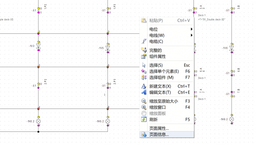The image size is (256, 145).
Task: Click the cable tool icon
Action: pyautogui.click(x=144, y=41)
